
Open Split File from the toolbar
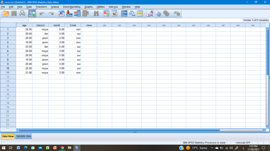124,13
